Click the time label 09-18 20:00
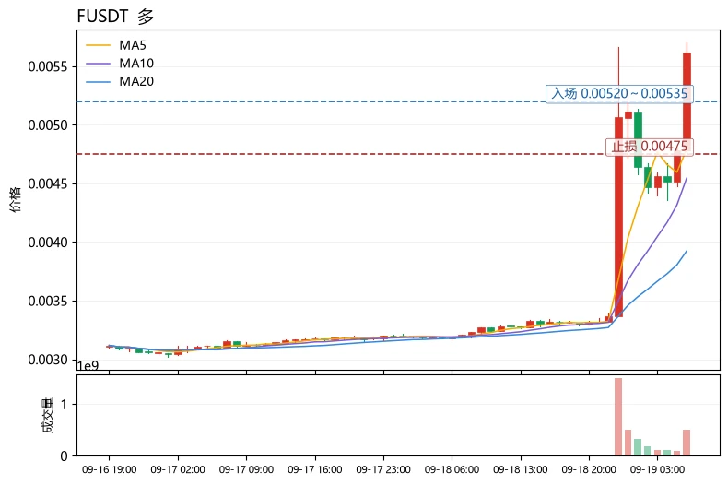Screen dimensions: 728x485 (x=589, y=469)
